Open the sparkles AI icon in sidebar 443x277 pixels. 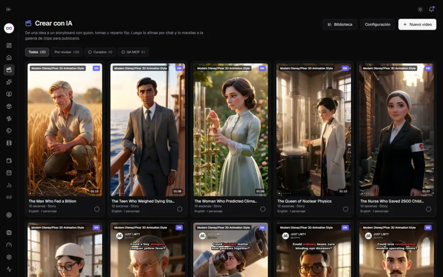tap(9, 82)
